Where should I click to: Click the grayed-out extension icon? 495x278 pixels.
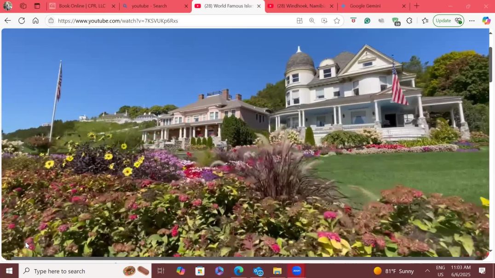click(x=381, y=21)
